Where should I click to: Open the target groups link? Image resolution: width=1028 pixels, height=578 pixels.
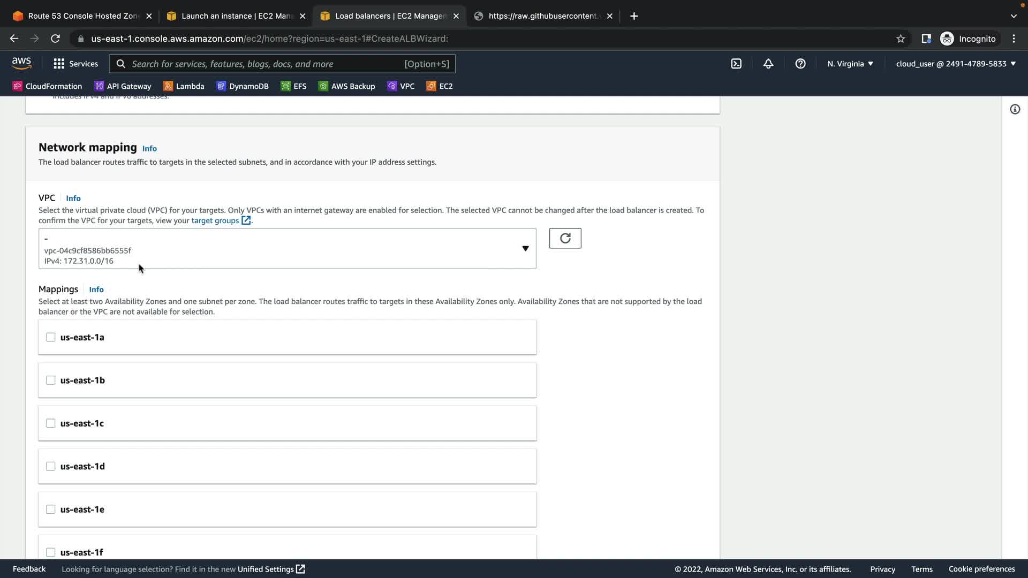click(215, 220)
